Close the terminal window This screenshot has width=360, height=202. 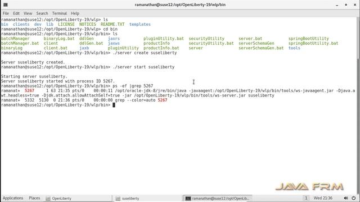click(355, 5)
